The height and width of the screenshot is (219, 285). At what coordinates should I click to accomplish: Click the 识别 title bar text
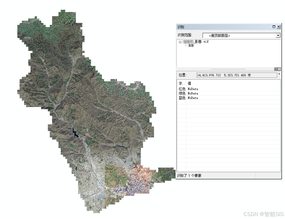(x=181, y=27)
